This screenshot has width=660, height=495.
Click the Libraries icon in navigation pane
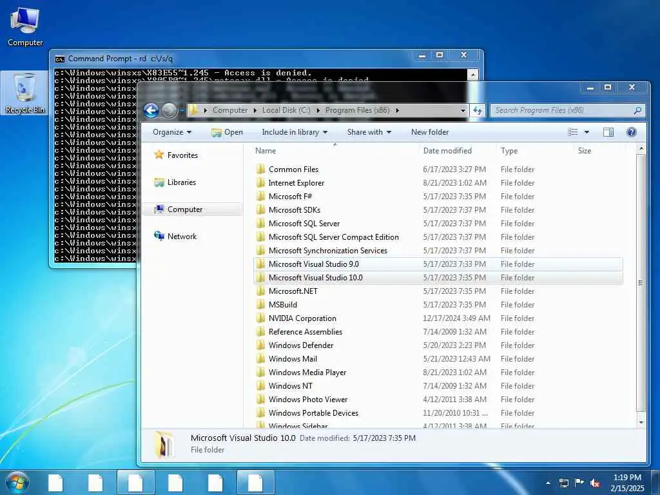coord(159,182)
